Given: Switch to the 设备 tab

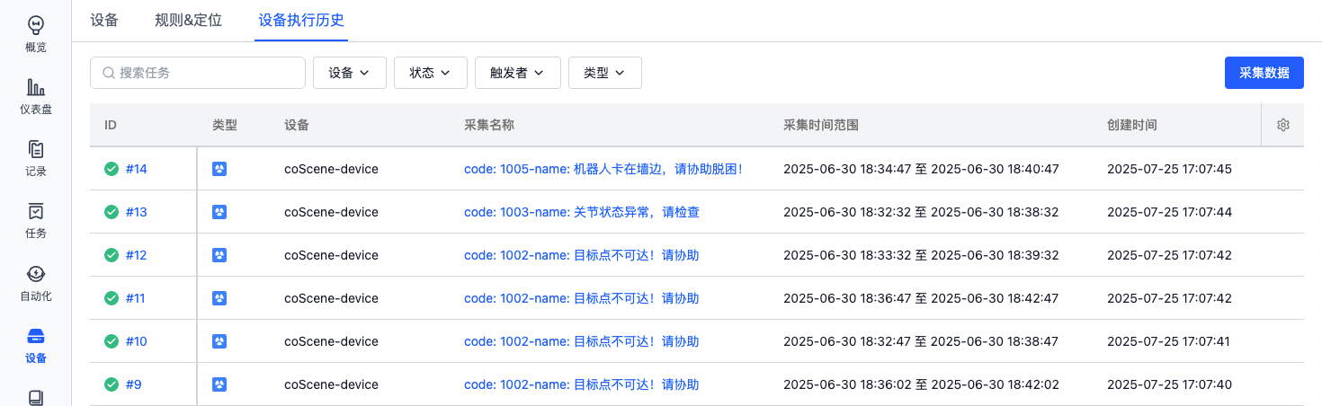Looking at the screenshot, I should coord(104,20).
